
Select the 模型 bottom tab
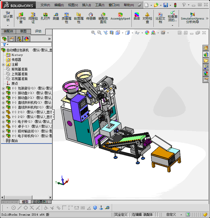click(x=25, y=202)
